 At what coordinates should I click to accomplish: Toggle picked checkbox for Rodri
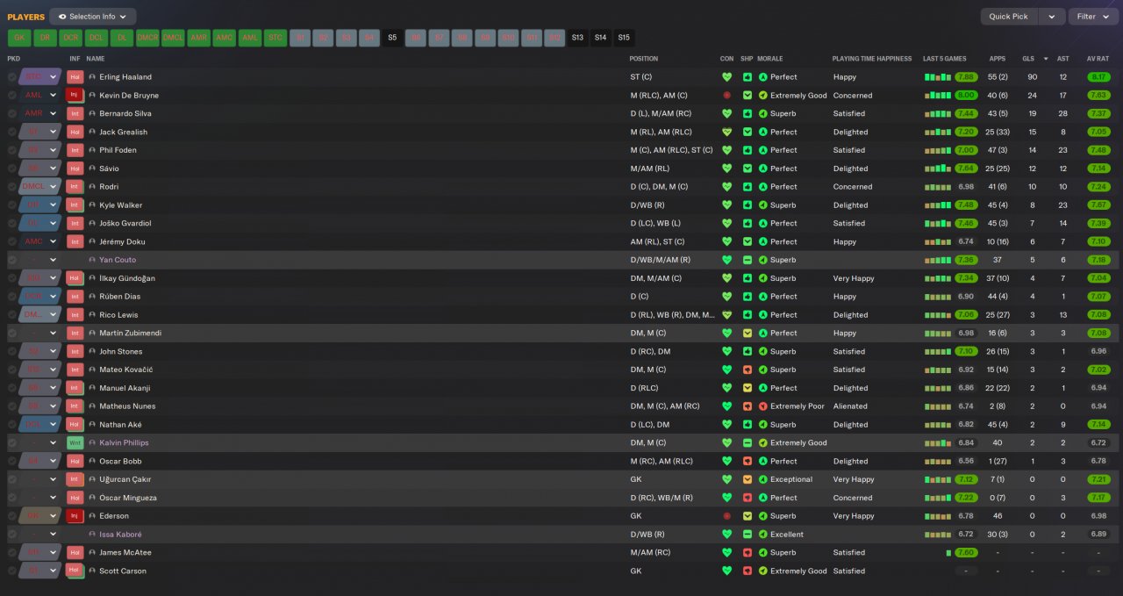[x=12, y=187]
